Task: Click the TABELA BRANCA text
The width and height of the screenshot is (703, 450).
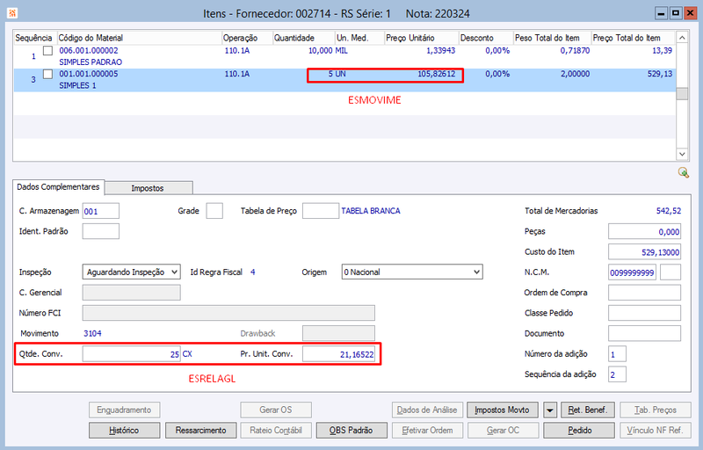Action: 371,211
